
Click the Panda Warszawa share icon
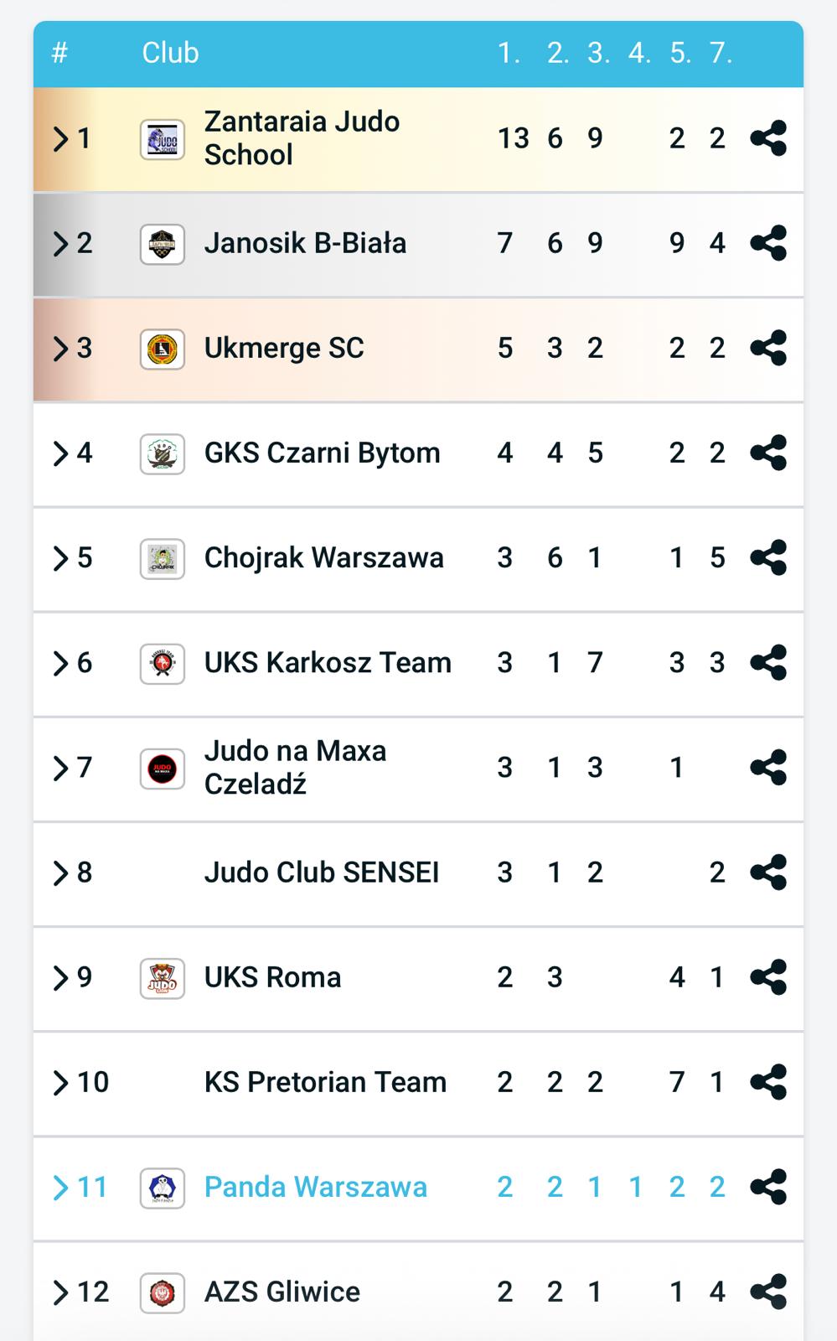[768, 1187]
